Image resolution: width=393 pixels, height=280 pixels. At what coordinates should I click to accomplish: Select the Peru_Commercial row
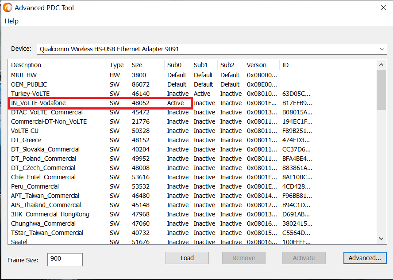pos(162,186)
